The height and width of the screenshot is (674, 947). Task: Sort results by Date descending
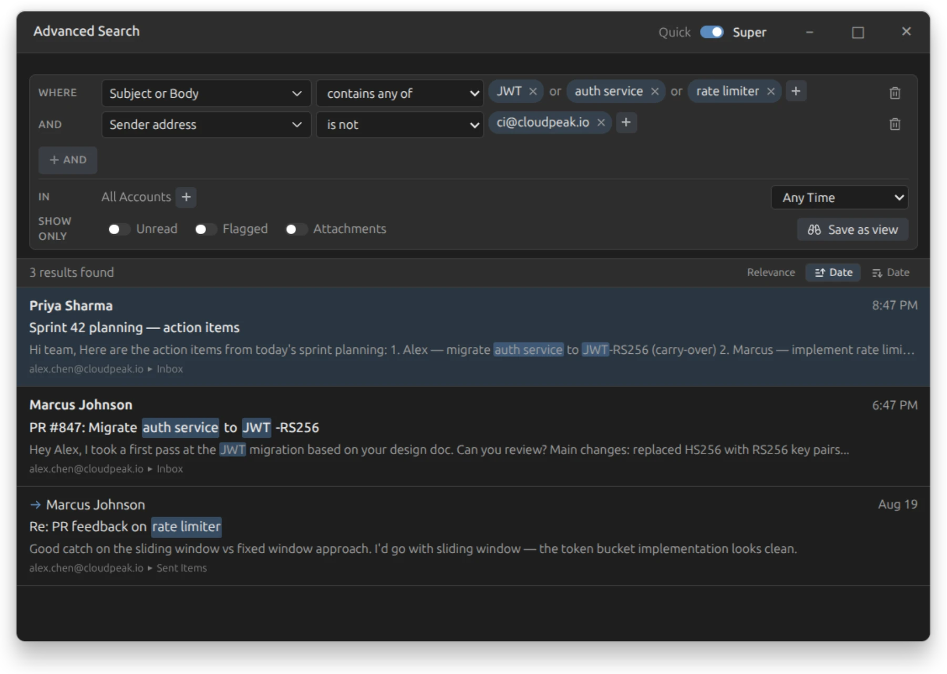coord(891,272)
